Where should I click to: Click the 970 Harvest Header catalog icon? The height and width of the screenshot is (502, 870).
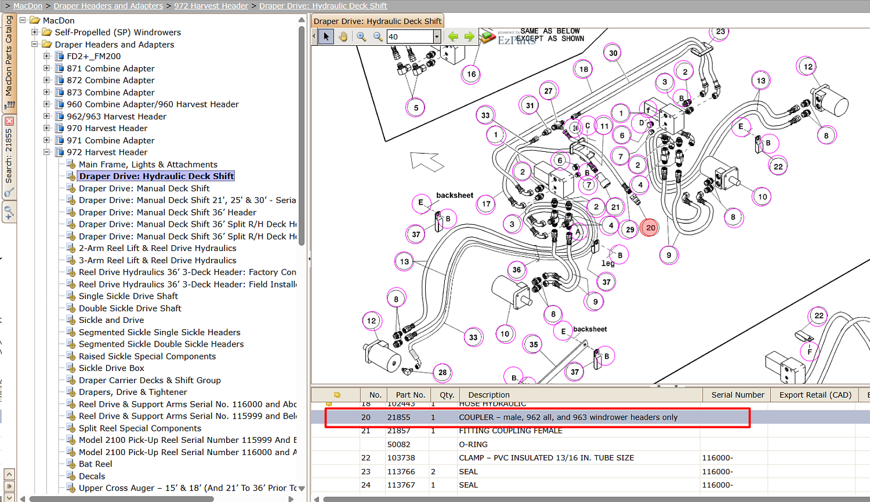coord(59,128)
